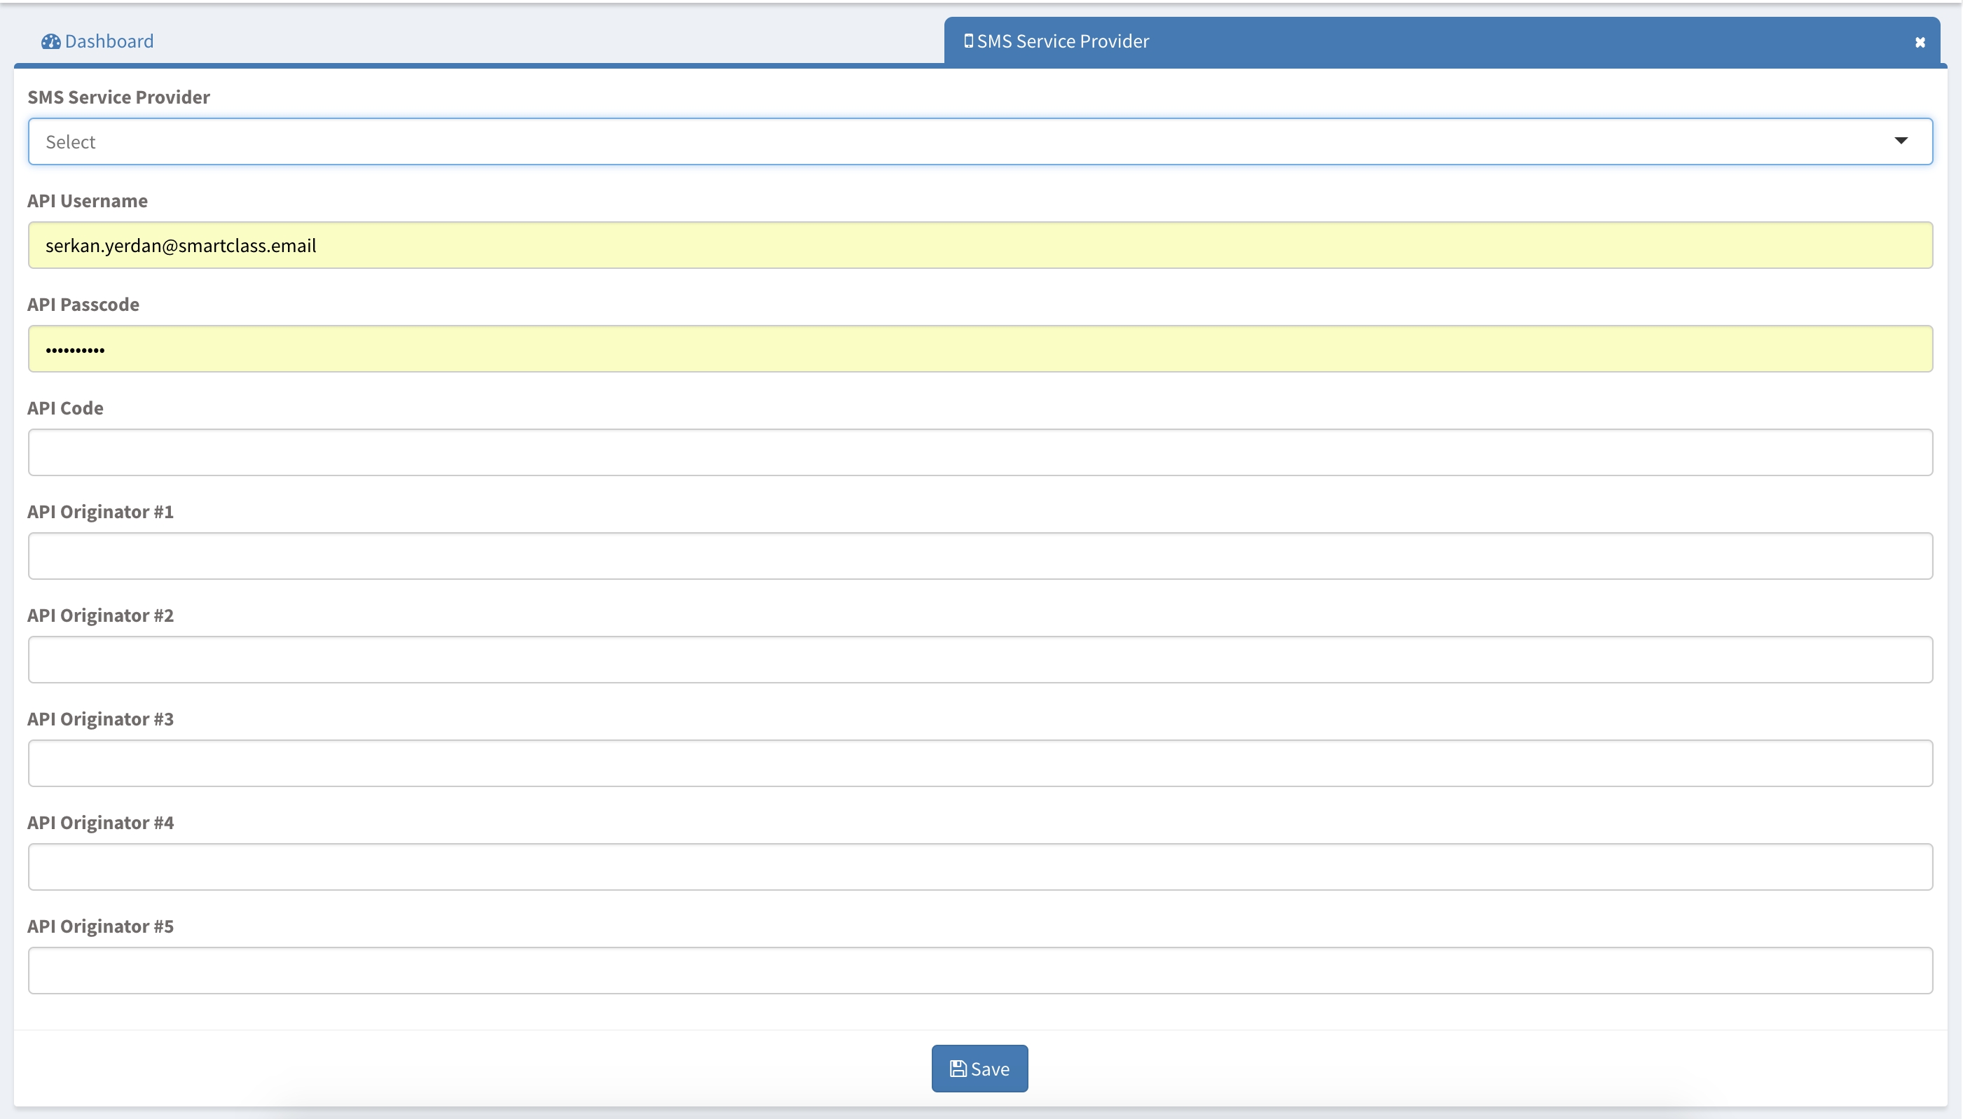Click the Dashboard gauge icon

click(50, 41)
